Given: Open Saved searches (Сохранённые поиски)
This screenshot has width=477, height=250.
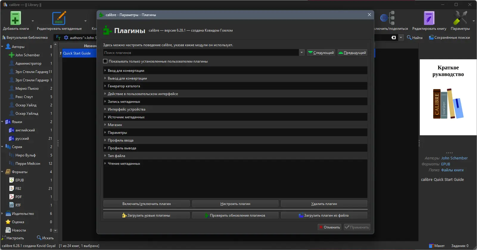Looking at the screenshot, I should tap(449, 38).
